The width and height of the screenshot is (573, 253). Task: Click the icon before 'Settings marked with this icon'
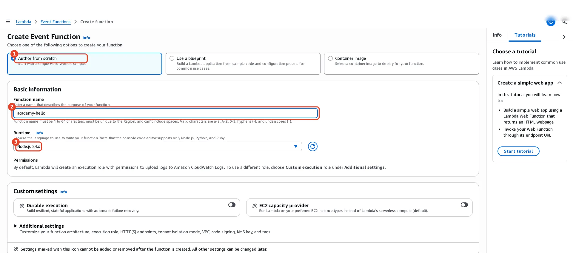coord(16,249)
